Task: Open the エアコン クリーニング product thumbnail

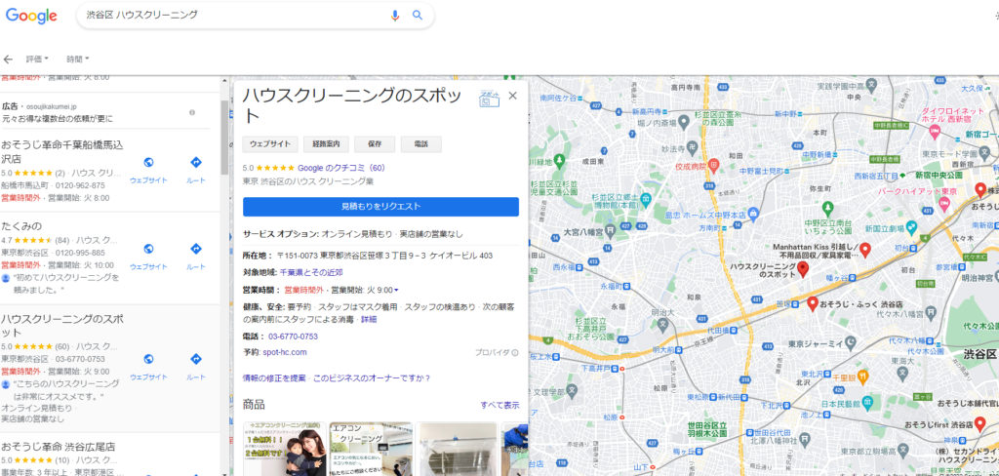Action: click(371, 449)
